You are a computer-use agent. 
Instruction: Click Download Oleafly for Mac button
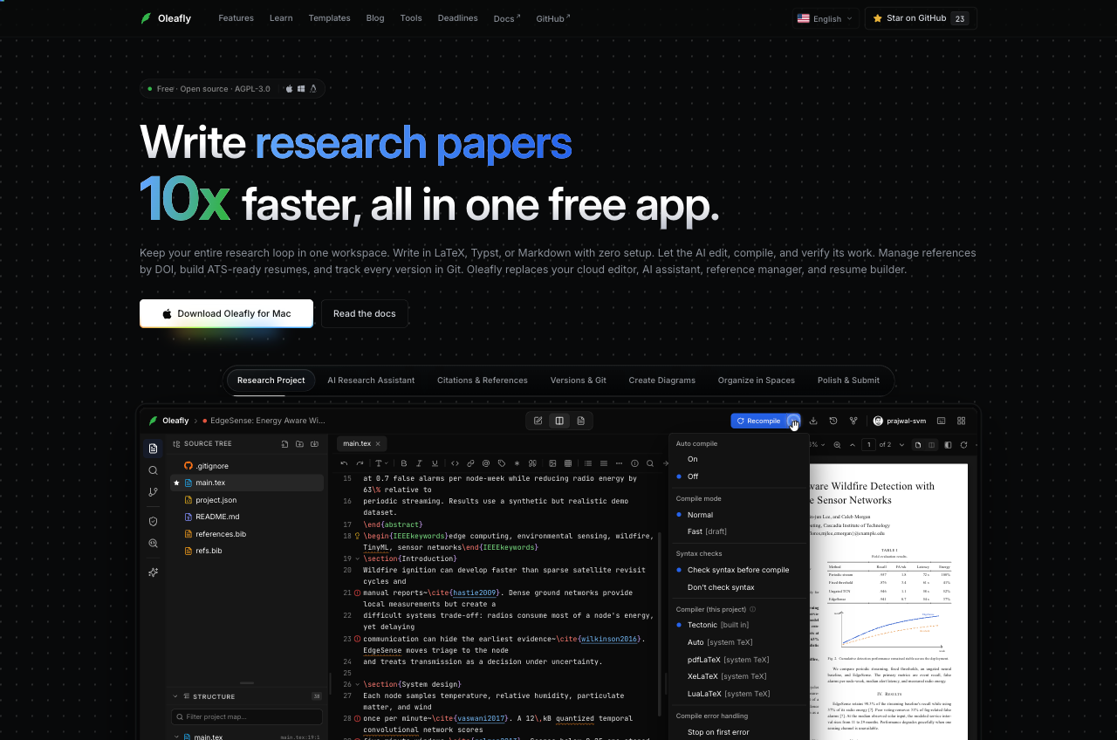coord(226,313)
